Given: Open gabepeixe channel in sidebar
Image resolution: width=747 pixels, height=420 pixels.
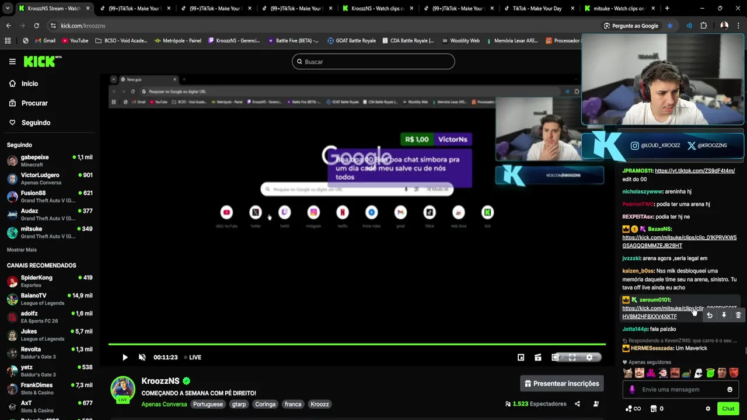Looking at the screenshot, I should pyautogui.click(x=50, y=161).
